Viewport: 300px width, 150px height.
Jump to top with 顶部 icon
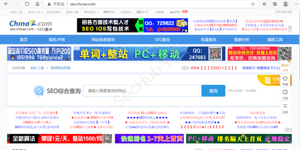pos(285,109)
